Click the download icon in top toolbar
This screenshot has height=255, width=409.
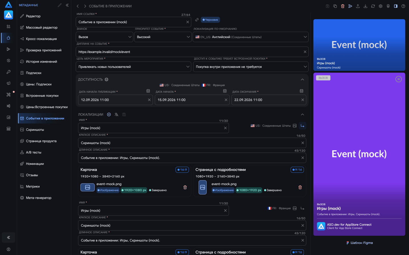pos(365,6)
